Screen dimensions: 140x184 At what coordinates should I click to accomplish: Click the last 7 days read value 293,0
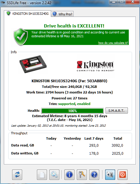pos(94,146)
